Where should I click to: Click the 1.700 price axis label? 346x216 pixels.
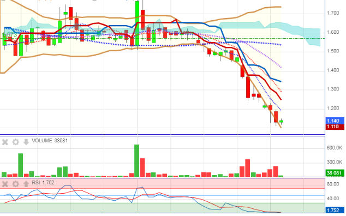333,13
